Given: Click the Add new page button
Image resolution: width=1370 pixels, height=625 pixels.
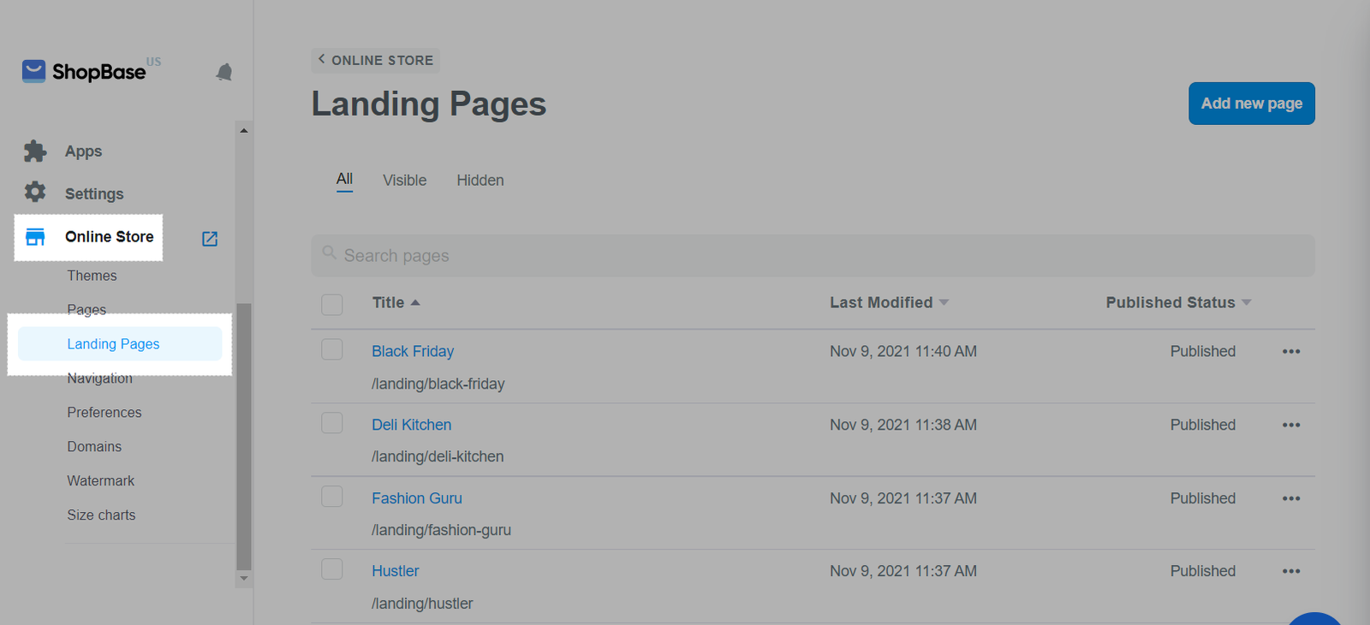Looking at the screenshot, I should point(1251,104).
